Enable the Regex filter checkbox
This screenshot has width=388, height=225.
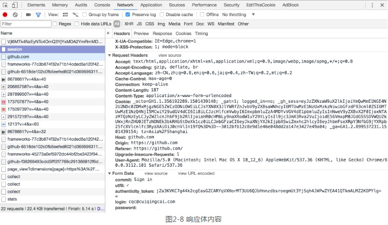click(55, 24)
